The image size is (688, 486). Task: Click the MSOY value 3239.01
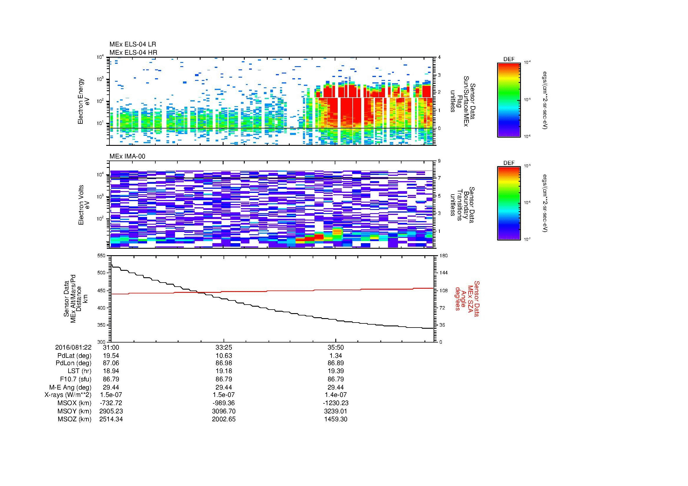coord(336,411)
